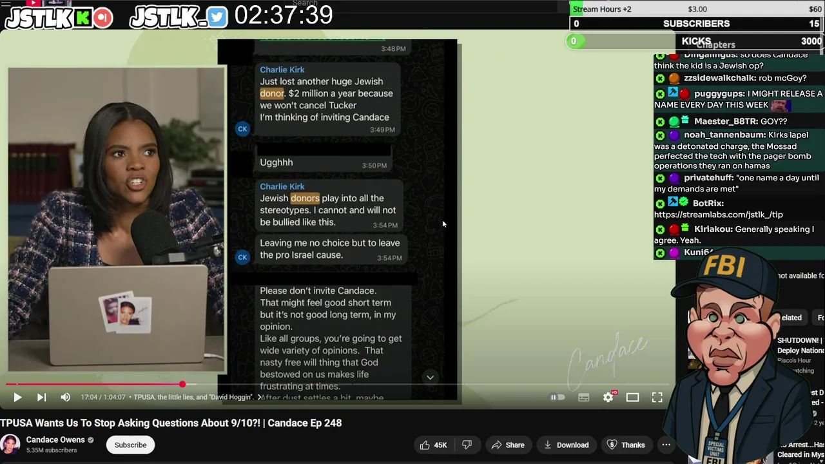Click the Stream Hours +2 goal bar
This screenshot has height=464, width=825.
click(696, 9)
